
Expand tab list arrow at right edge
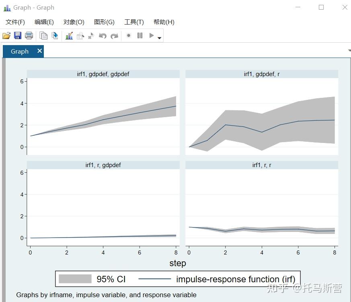(x=349, y=50)
